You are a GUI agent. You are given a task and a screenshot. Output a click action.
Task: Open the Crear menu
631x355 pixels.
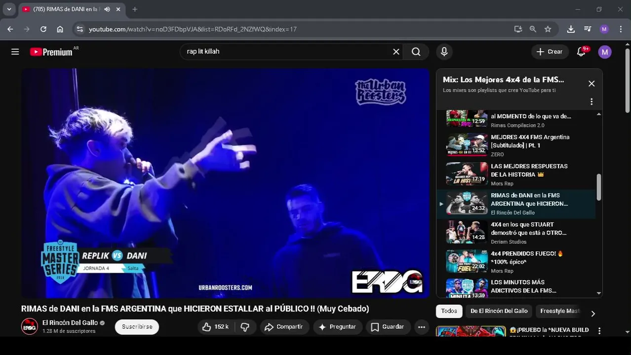click(x=550, y=52)
